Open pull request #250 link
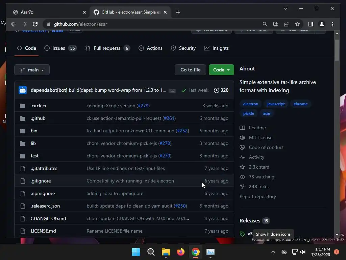The image size is (346, 260). click(x=180, y=206)
